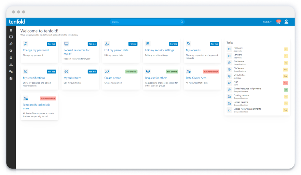Select the Expiring persons task
This screenshot has height=175, width=301.
click(x=257, y=97)
